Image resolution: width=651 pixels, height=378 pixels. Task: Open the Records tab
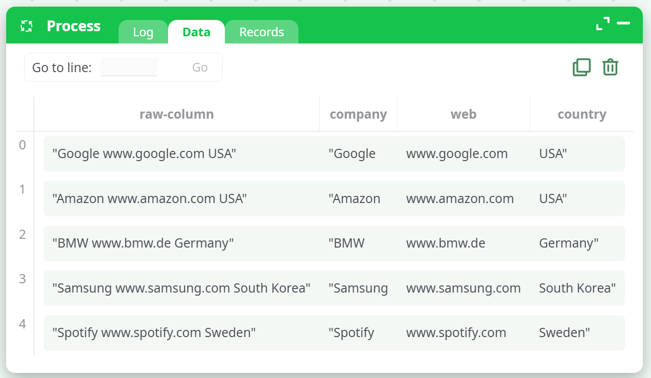click(262, 32)
